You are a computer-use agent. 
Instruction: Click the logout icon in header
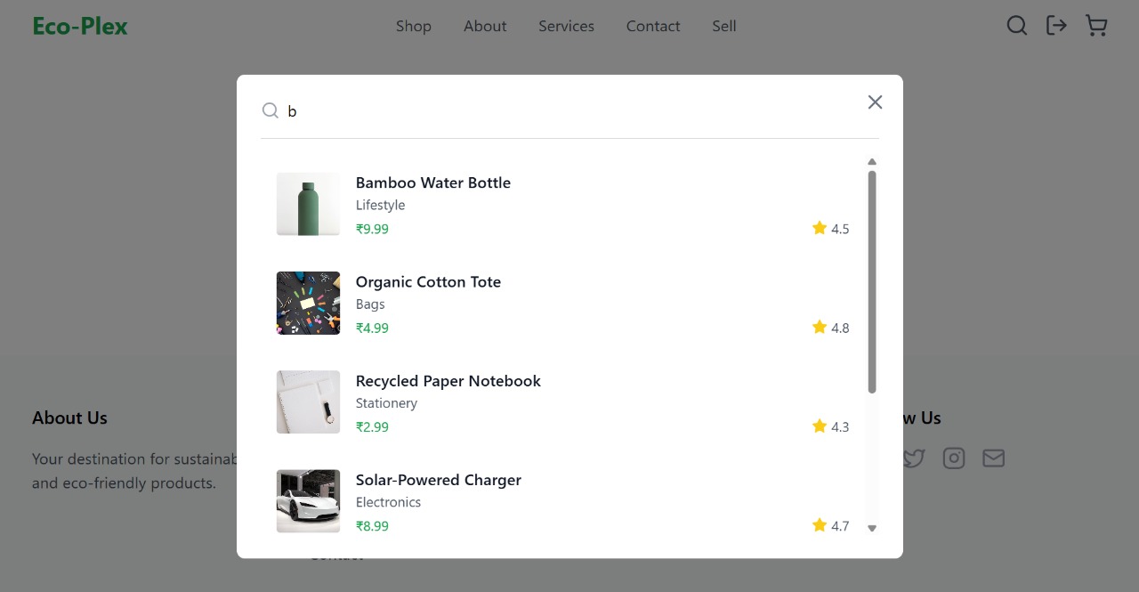1056,26
